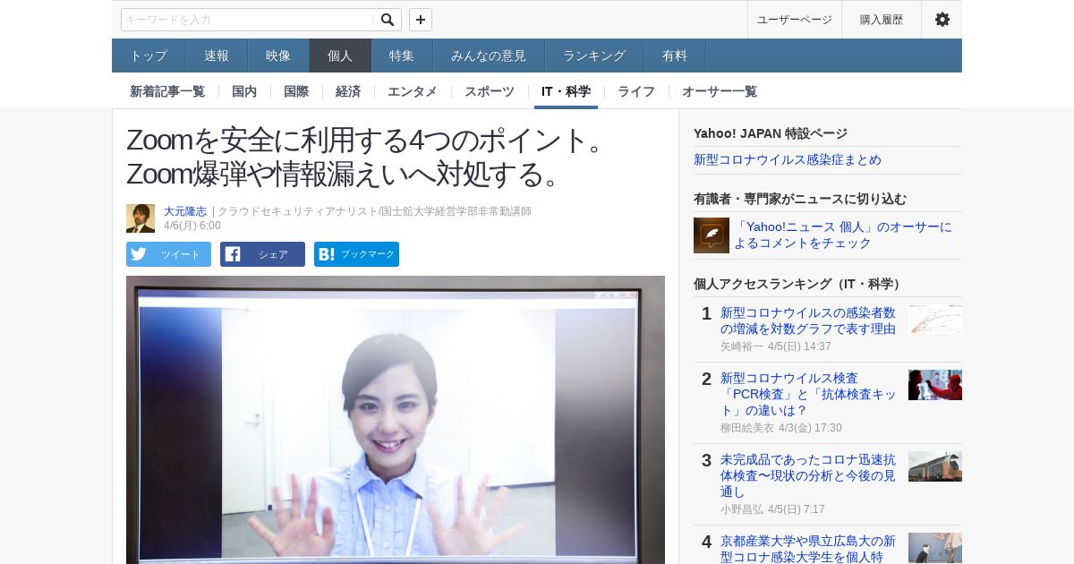Focus the キーワードを入力 search field
Screen dimensions: 1074x564
pyautogui.click(x=248, y=20)
